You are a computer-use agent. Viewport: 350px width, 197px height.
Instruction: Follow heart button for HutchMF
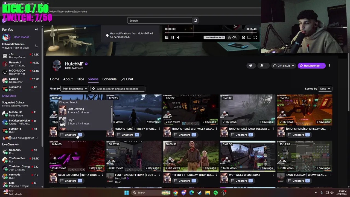(251, 66)
